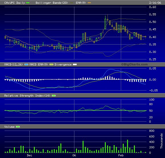Image resolution: width=165 pixels, height=158 pixels.
Task: Click the 'Divergence' label
Action: click(x=63, y=65)
